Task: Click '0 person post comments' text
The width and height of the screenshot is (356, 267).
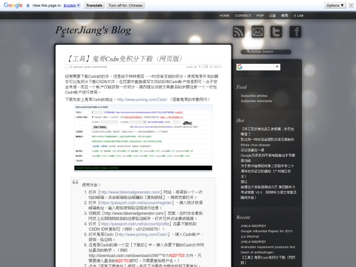Action: click(x=88, y=67)
